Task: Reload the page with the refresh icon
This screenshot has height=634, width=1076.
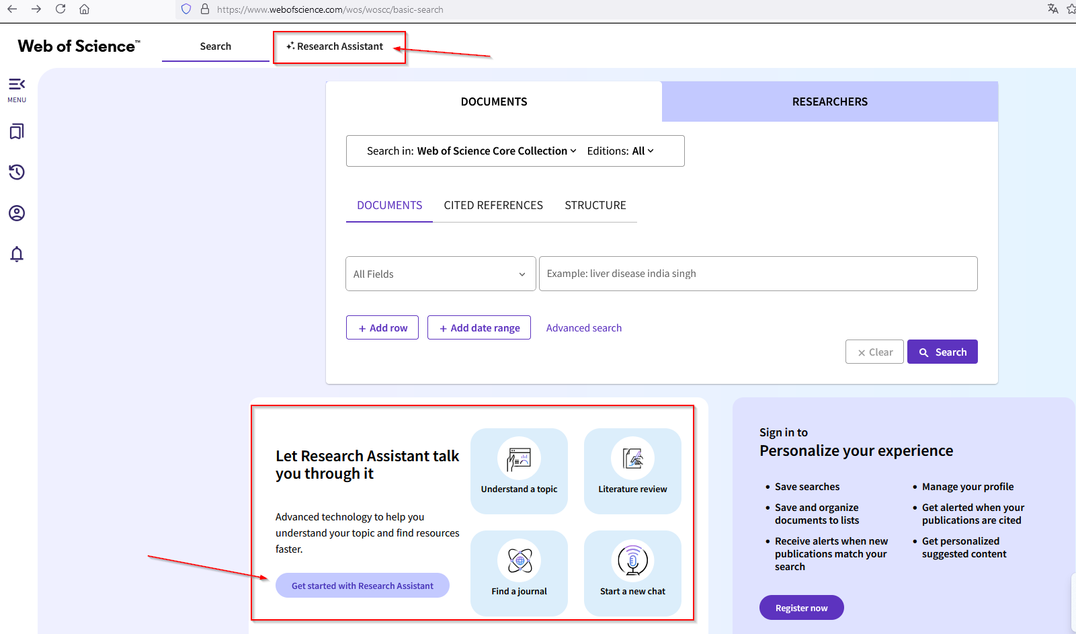Action: pos(60,9)
